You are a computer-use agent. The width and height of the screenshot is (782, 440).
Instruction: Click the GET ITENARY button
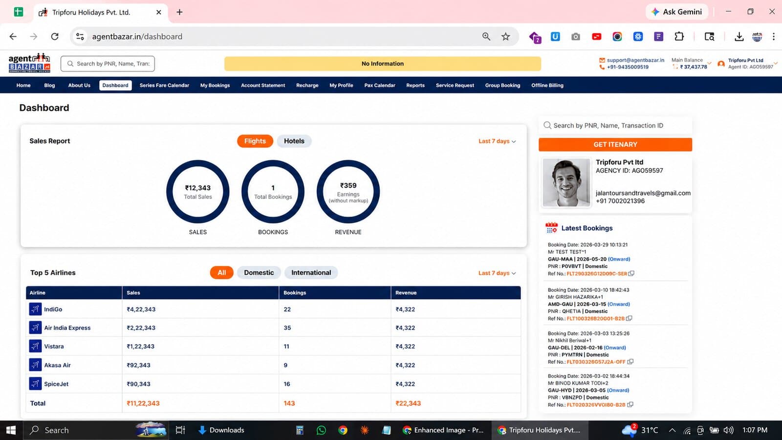(x=615, y=145)
